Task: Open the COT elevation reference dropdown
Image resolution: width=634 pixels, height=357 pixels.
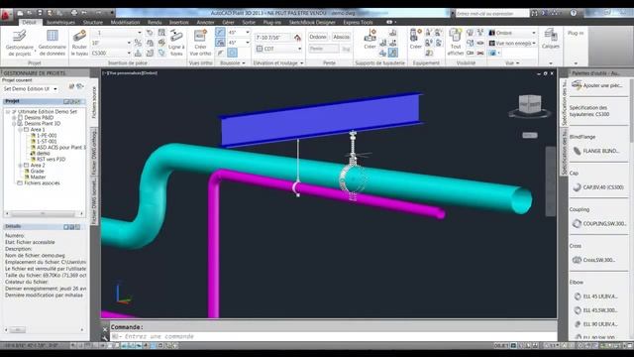Action: pos(299,49)
